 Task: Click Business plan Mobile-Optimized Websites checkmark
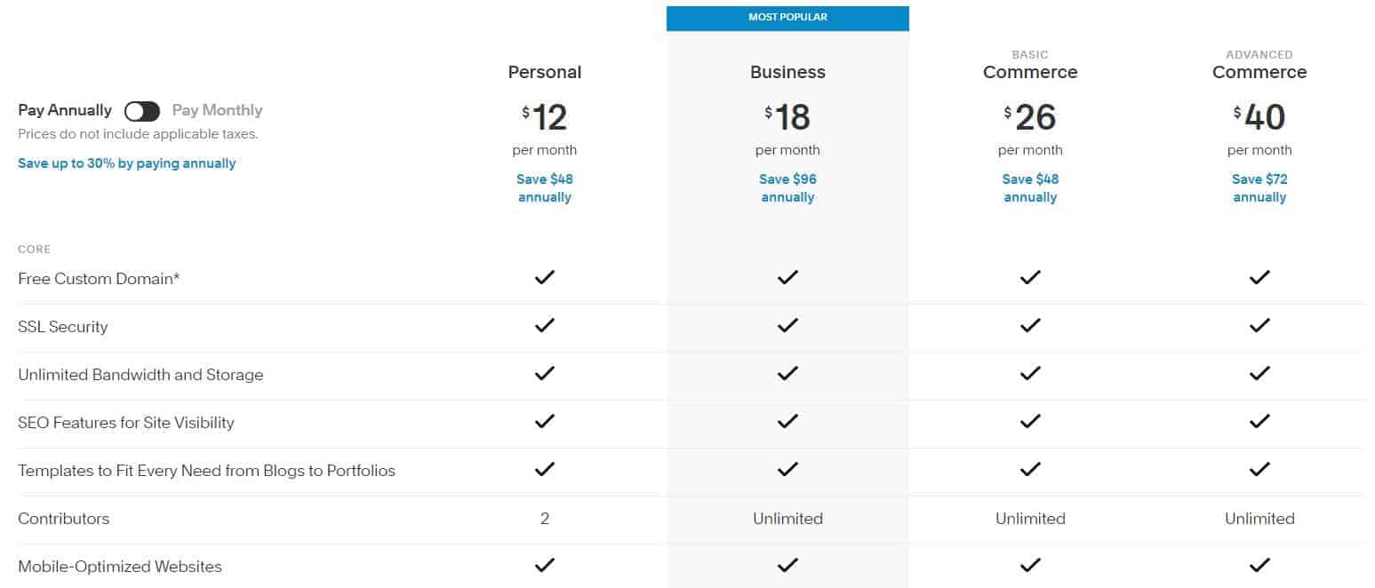pos(787,566)
